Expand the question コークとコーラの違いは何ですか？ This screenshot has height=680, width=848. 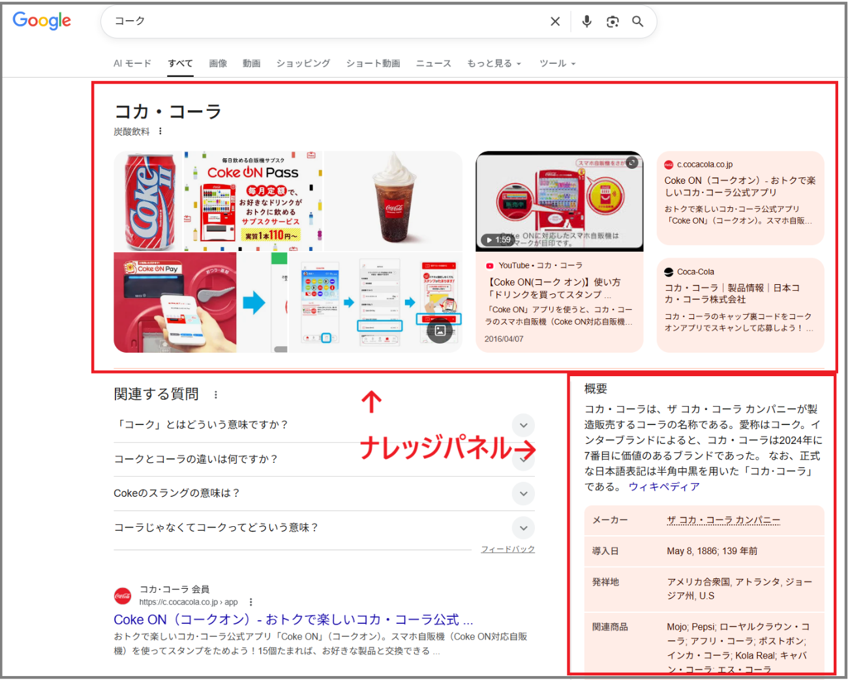tap(523, 459)
